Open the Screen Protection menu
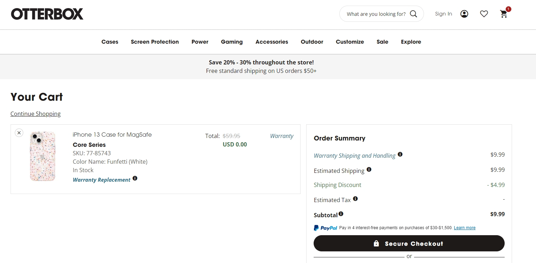Image resolution: width=536 pixels, height=263 pixels. [x=155, y=42]
